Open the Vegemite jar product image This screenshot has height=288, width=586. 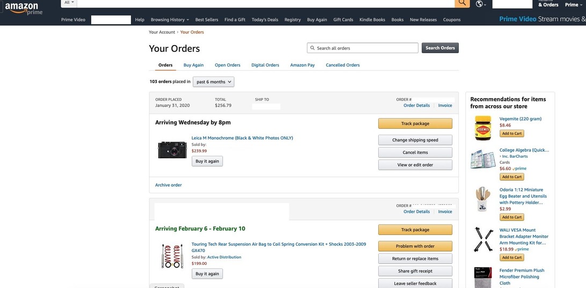click(x=483, y=128)
